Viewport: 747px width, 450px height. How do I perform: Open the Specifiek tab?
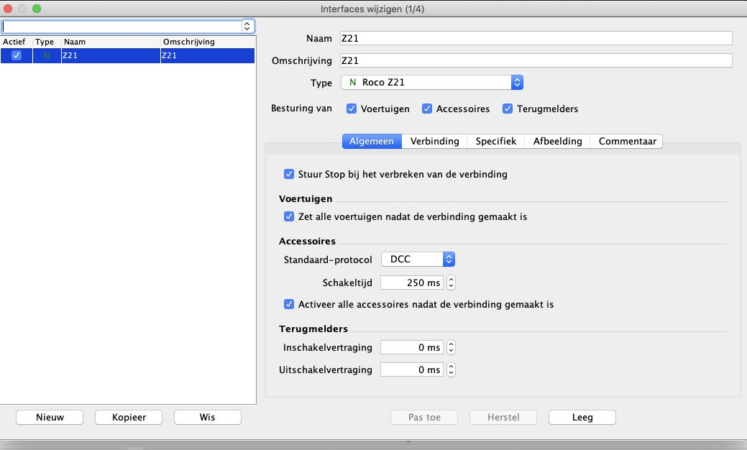(495, 142)
